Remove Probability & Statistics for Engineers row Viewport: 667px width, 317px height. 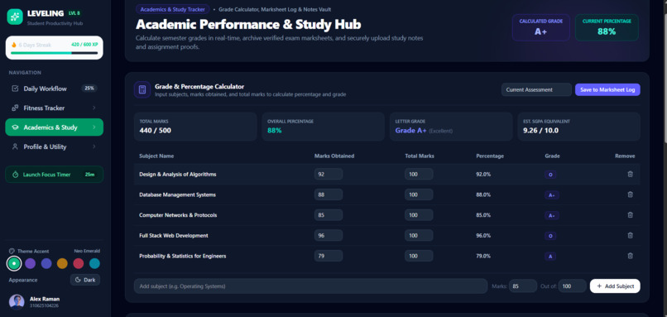tap(630, 256)
